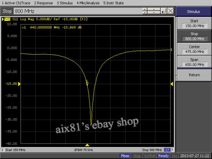Click the Return softkey
Screen dimensions: 212x159
(194, 75)
